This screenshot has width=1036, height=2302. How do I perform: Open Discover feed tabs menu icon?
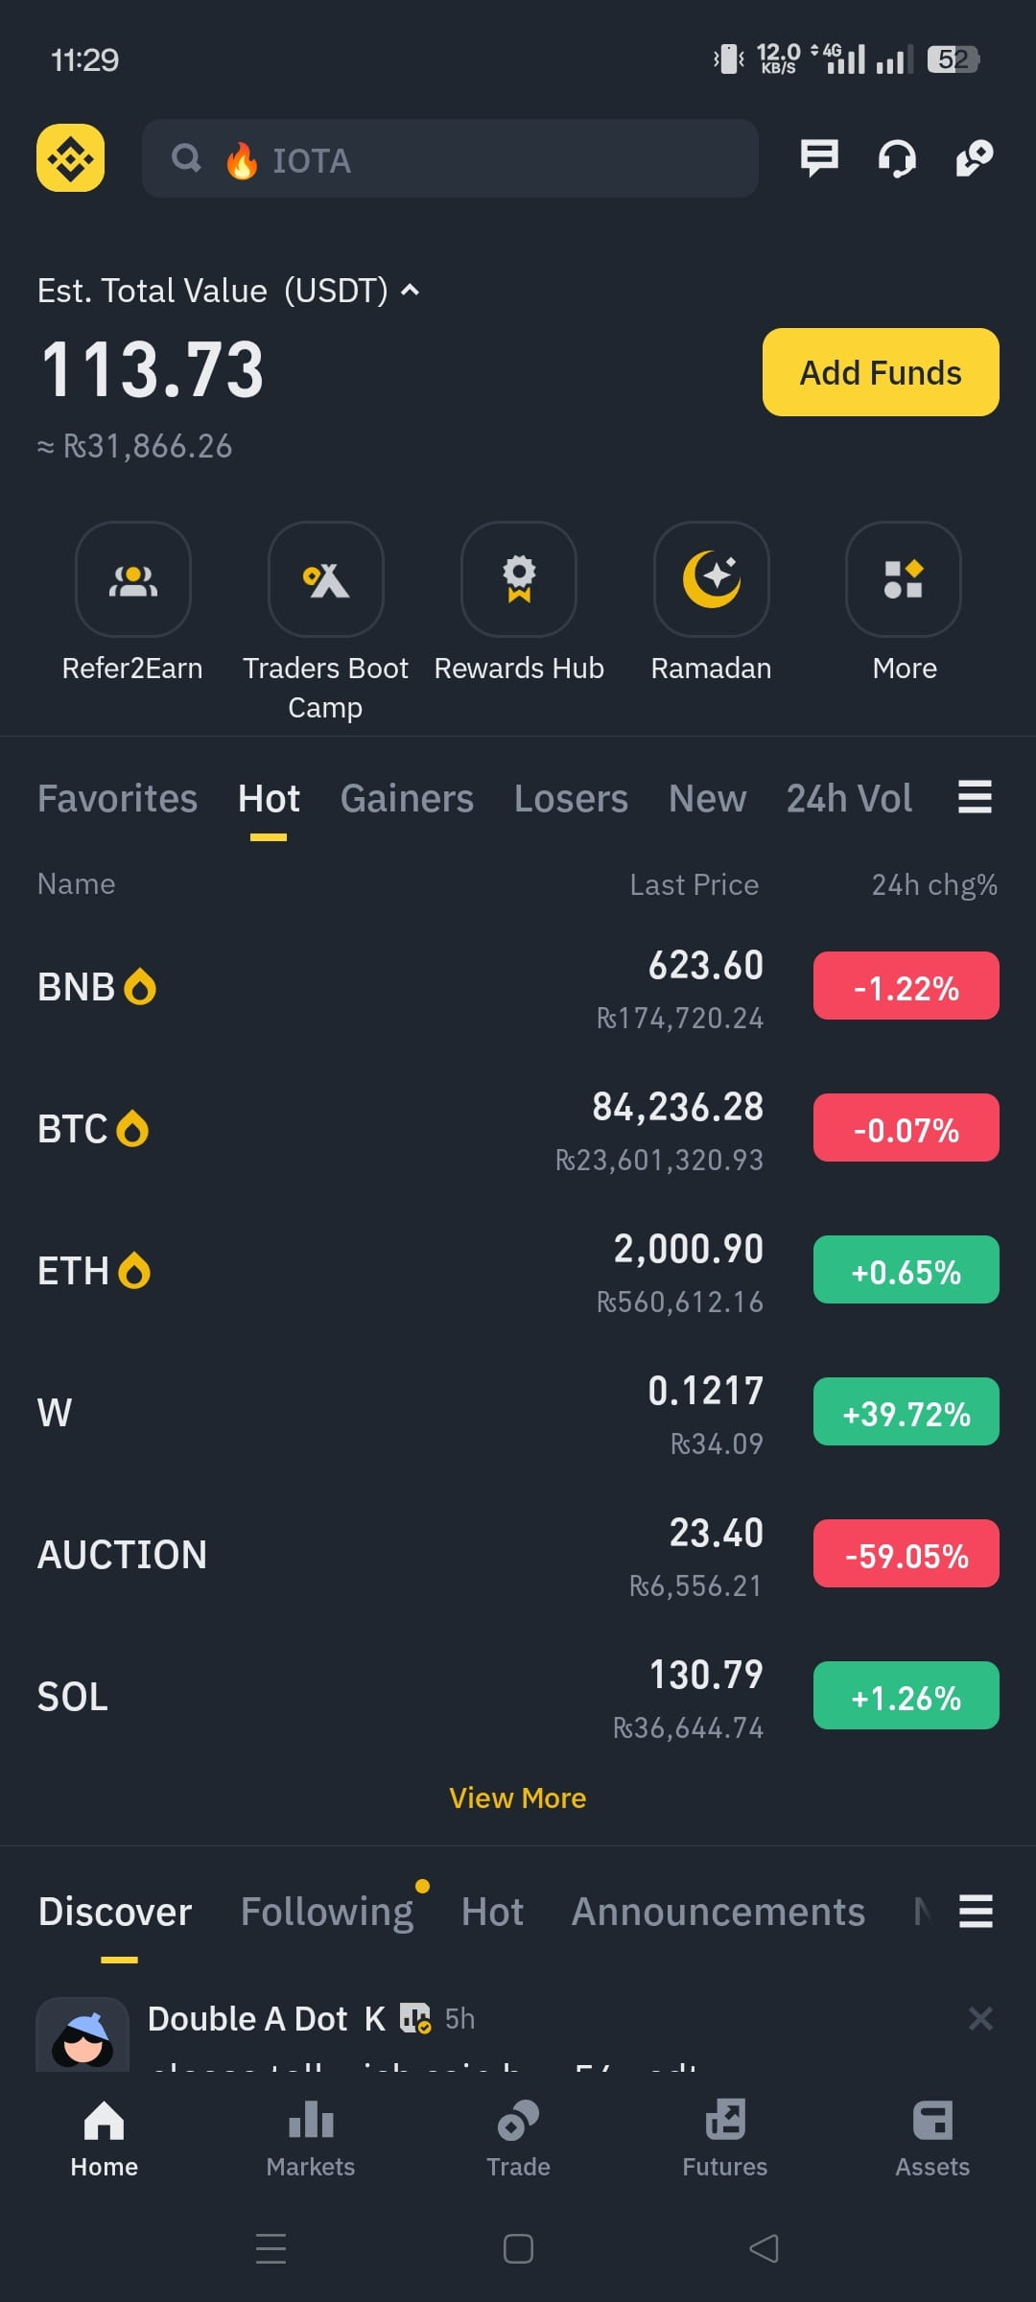click(976, 1911)
